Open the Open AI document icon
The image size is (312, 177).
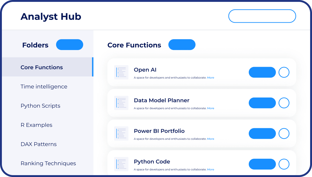[121, 72]
